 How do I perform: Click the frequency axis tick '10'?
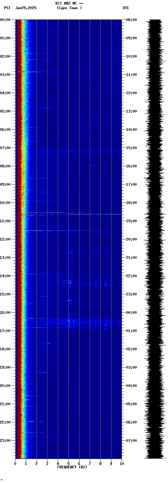[122, 464]
